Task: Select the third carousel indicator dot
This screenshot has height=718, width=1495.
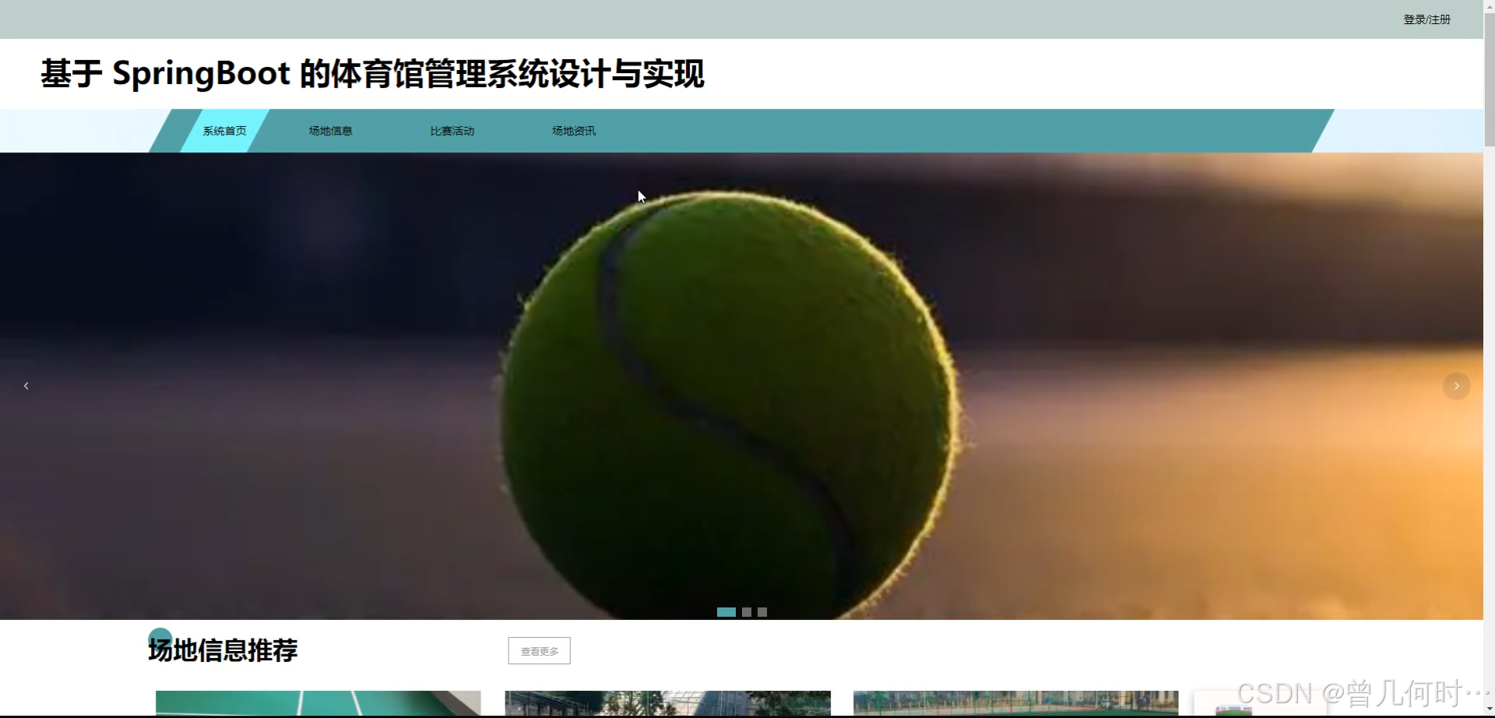Action: coord(762,612)
